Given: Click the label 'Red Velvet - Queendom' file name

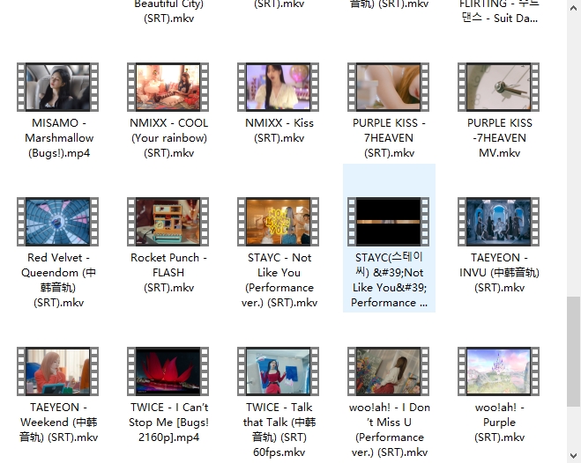Looking at the screenshot, I should click(58, 280).
